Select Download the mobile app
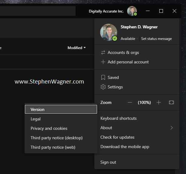This screenshot has width=186, height=174. (x=137, y=147)
